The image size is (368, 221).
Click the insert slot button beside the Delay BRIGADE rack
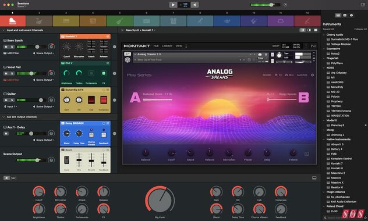[x=115, y=133]
